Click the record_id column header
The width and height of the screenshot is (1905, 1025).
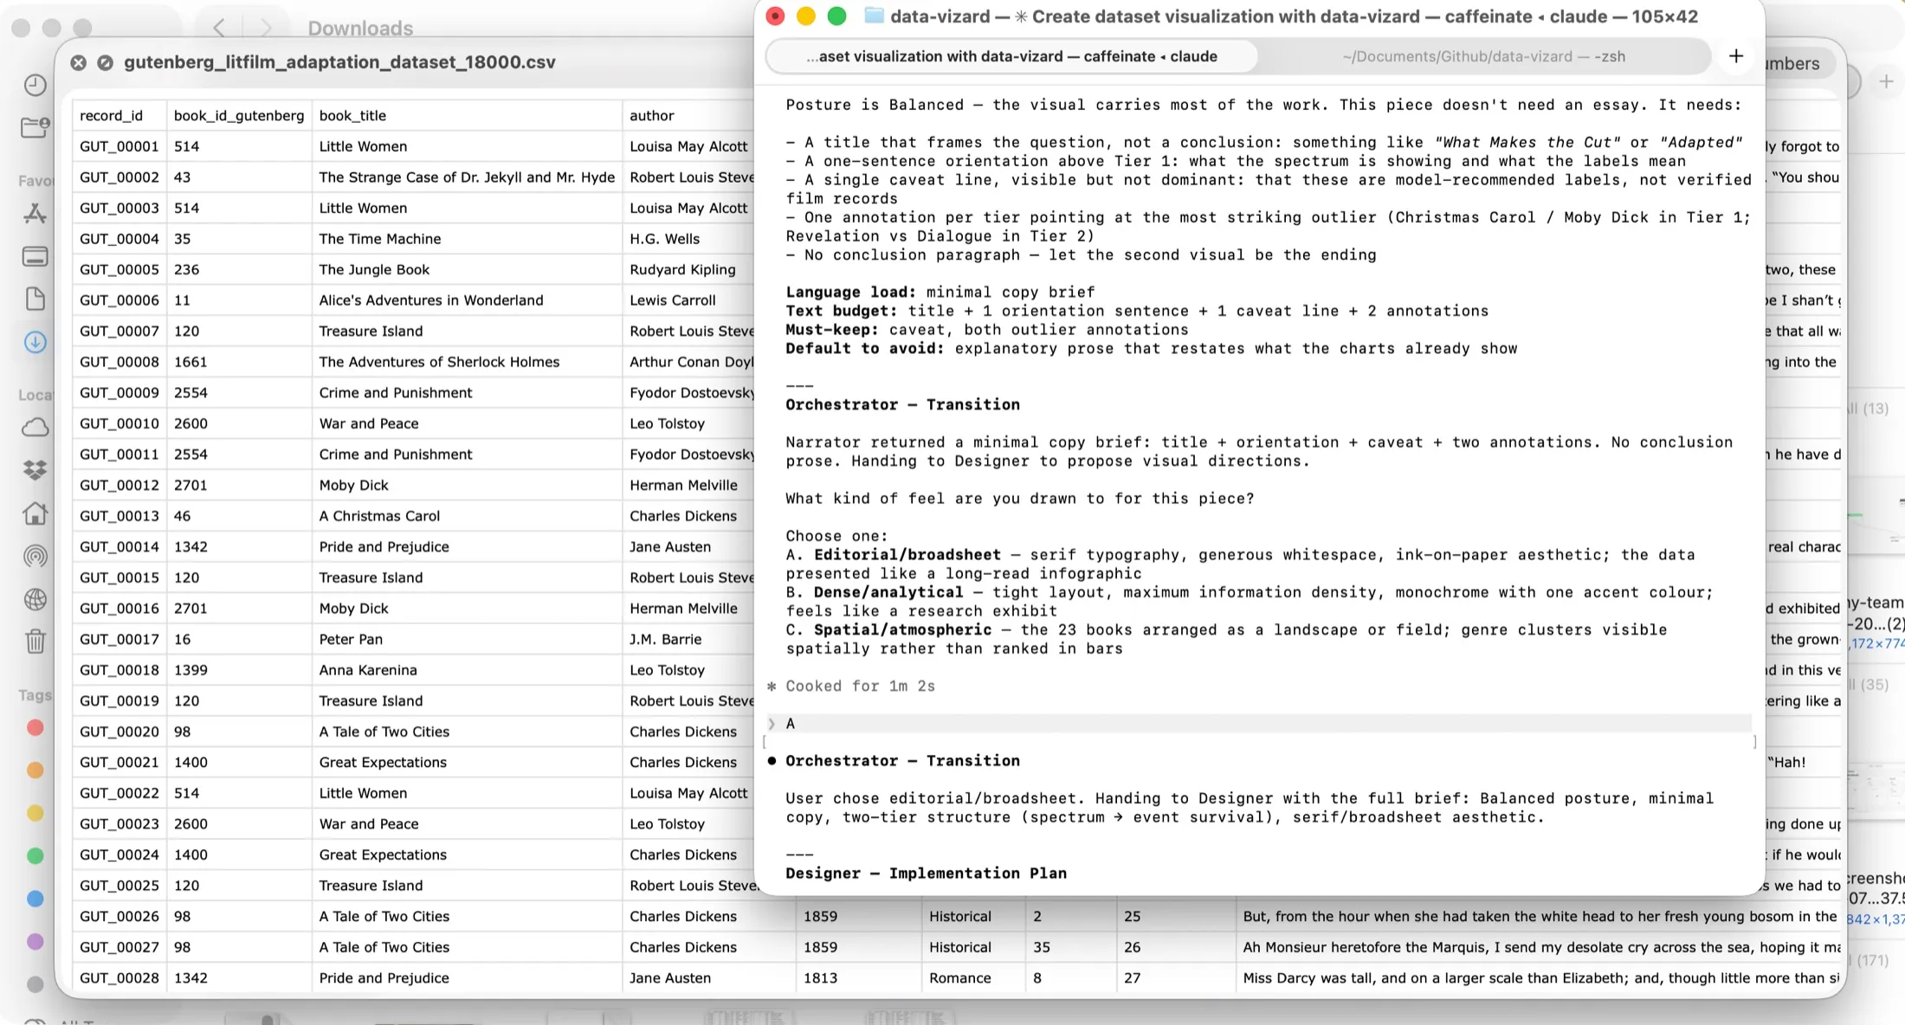(119, 115)
